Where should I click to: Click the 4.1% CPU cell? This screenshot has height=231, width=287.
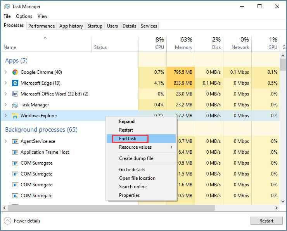152,83
